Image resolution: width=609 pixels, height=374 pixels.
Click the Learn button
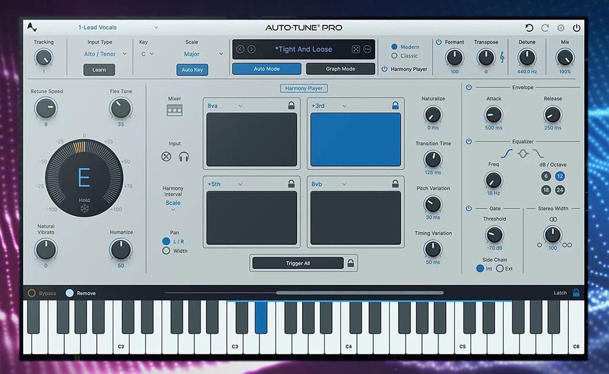pos(99,69)
